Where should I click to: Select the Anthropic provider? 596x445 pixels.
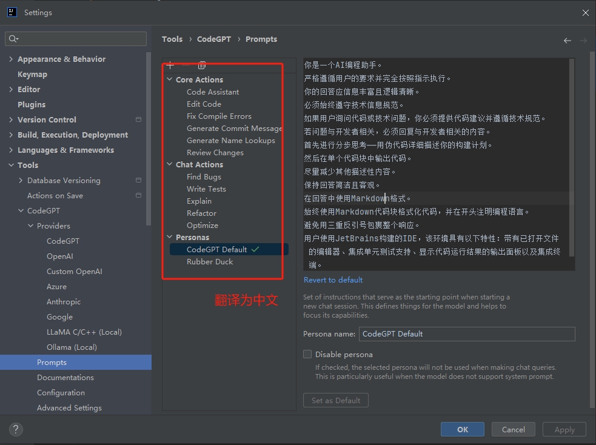(64, 302)
